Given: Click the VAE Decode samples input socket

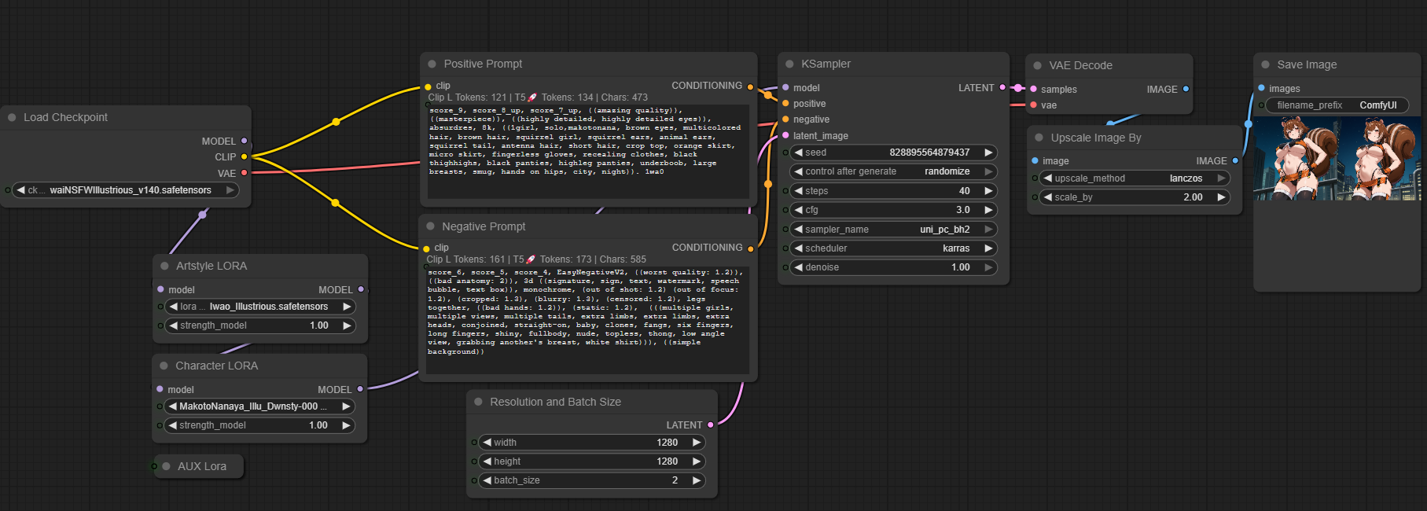Looking at the screenshot, I should (x=1033, y=89).
